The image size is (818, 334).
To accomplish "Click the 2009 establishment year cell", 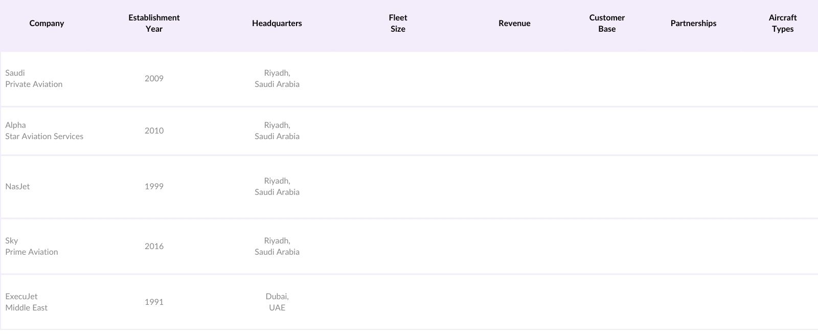I will pyautogui.click(x=154, y=78).
